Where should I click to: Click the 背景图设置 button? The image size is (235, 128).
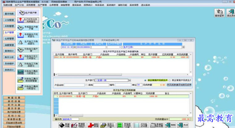pos(14,119)
